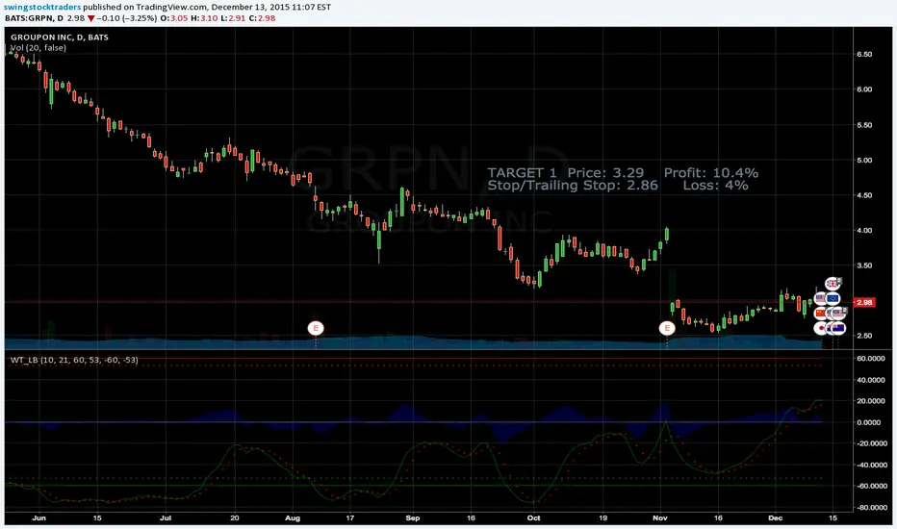The image size is (897, 529).
Task: Select the L:2.91 low value in header
Action: point(233,18)
